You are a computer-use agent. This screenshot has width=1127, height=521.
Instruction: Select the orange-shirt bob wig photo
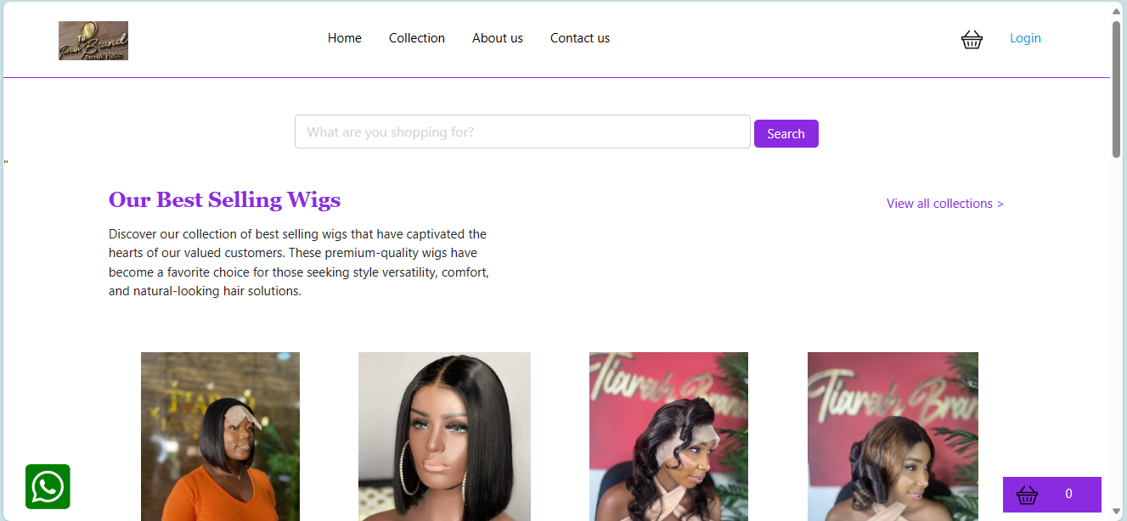pyautogui.click(x=220, y=436)
